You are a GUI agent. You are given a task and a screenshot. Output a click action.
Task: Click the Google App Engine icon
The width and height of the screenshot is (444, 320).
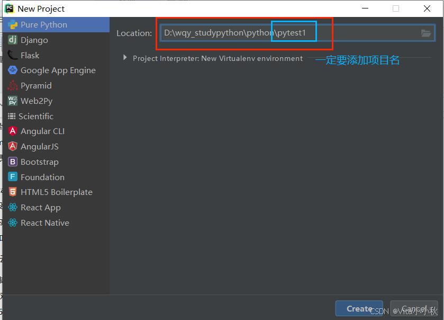coord(13,70)
